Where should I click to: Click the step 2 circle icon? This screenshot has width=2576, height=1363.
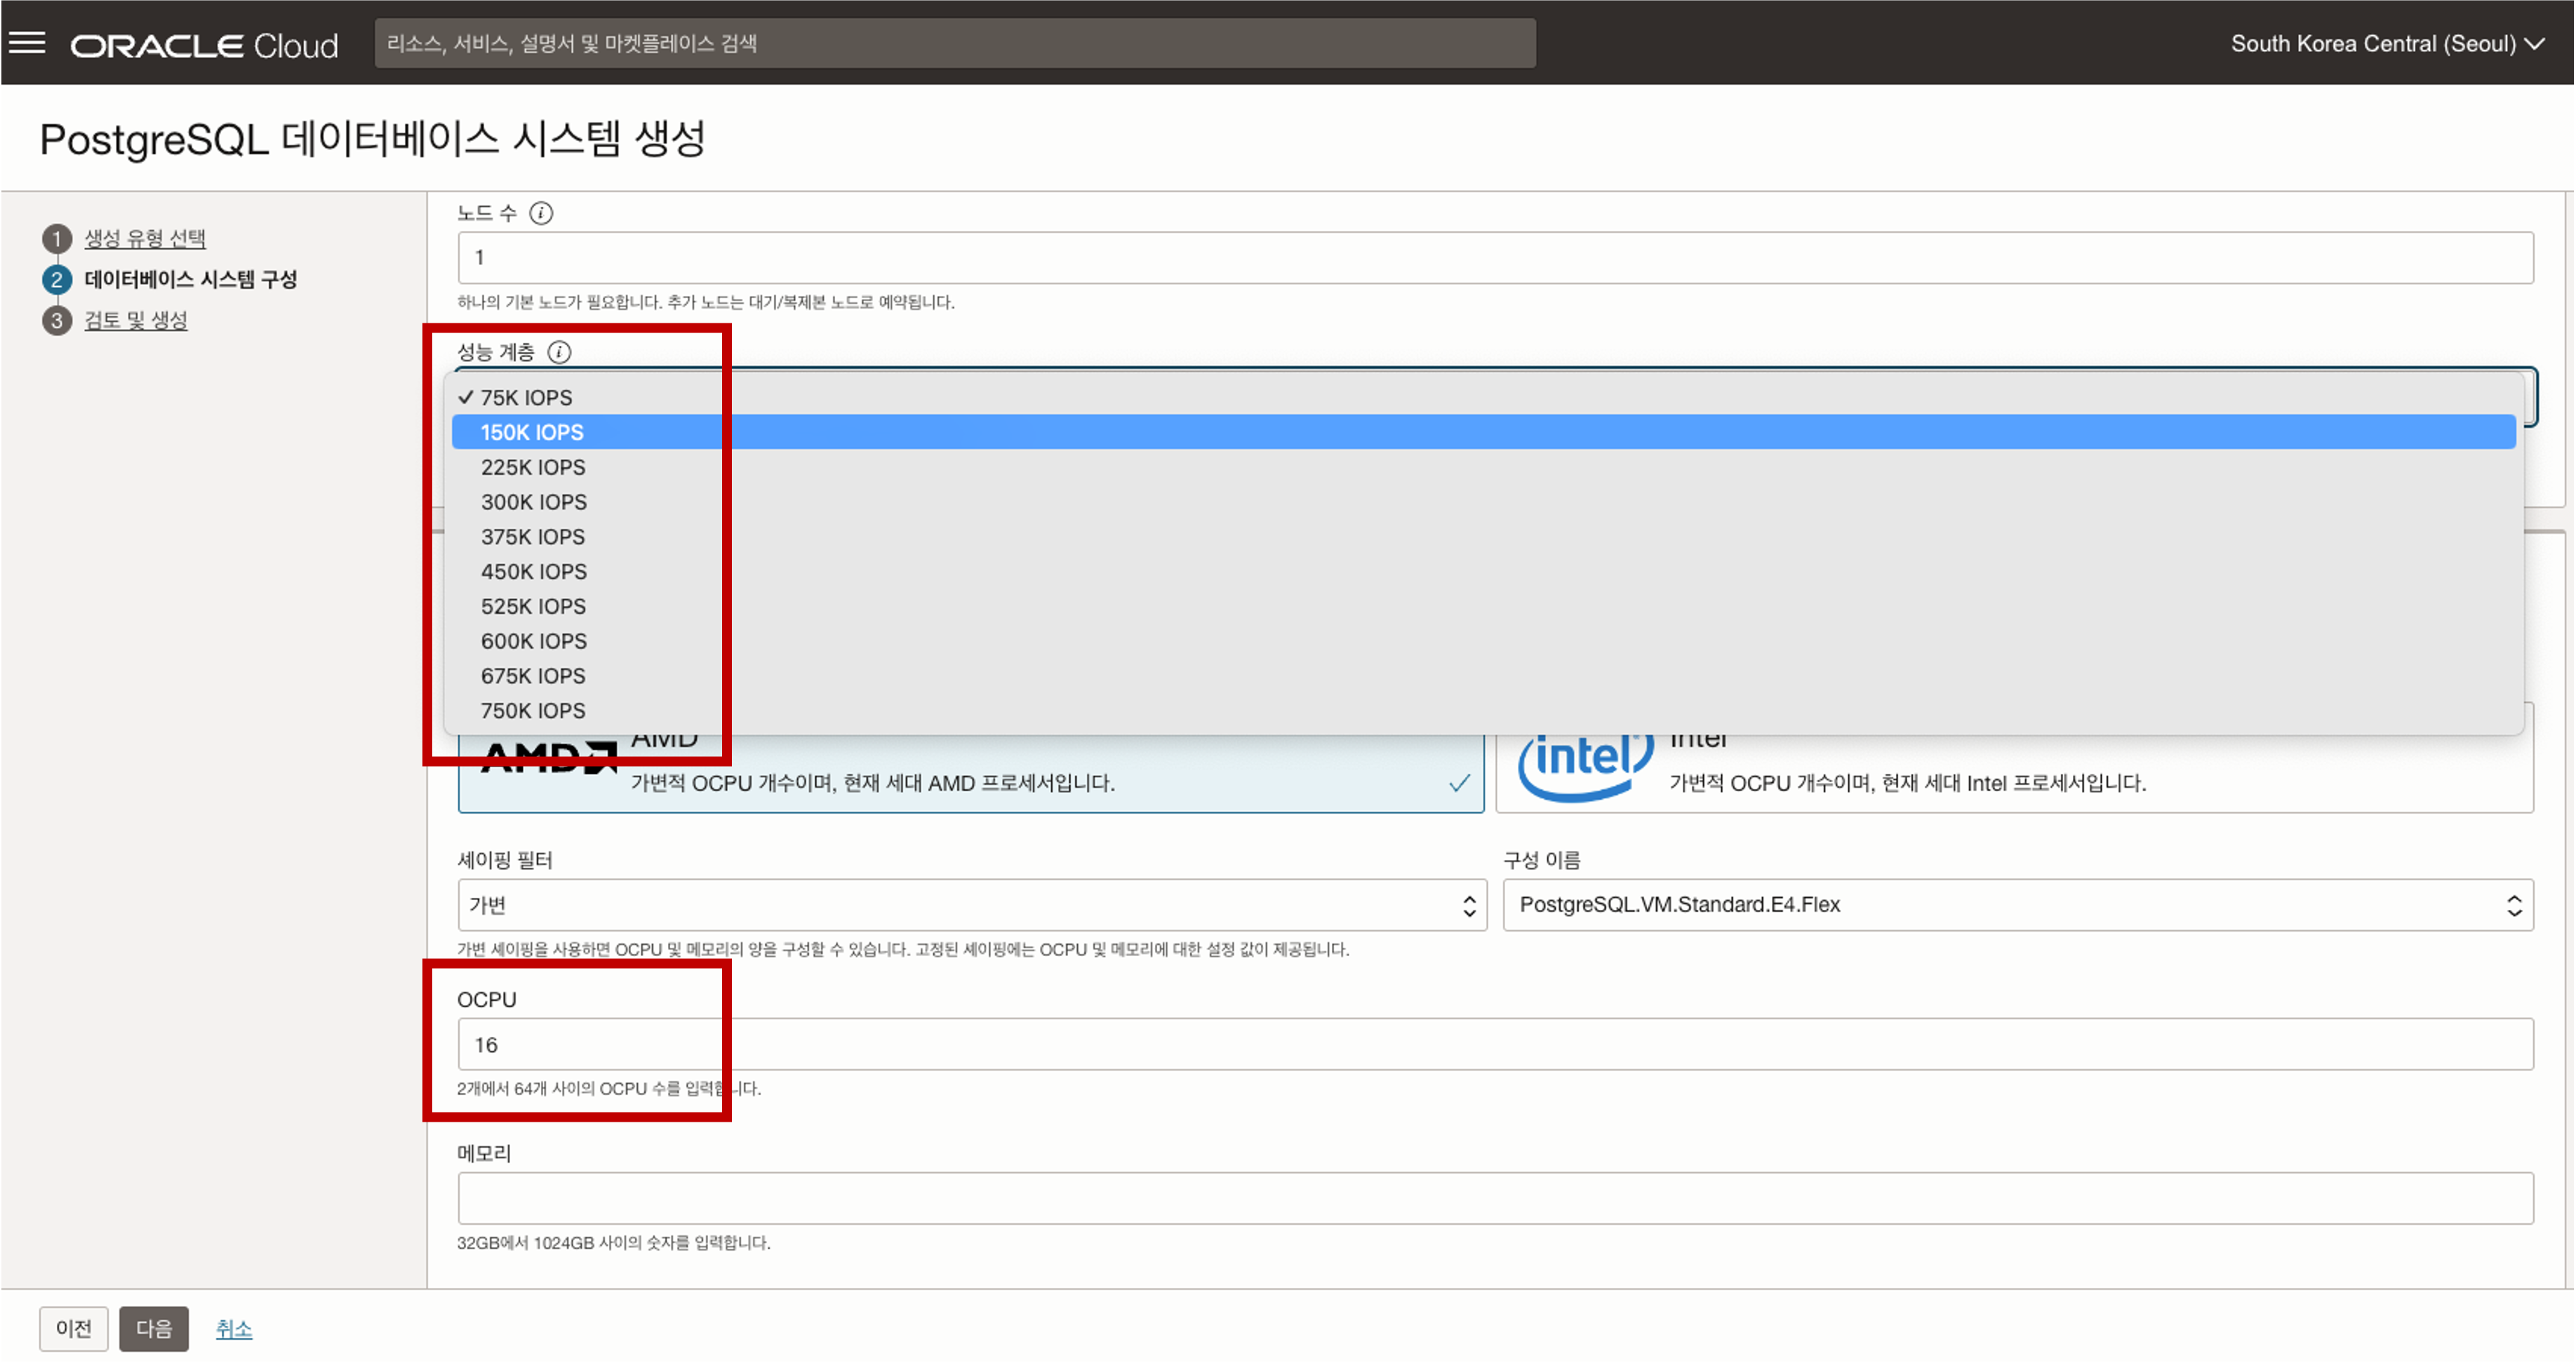[57, 280]
